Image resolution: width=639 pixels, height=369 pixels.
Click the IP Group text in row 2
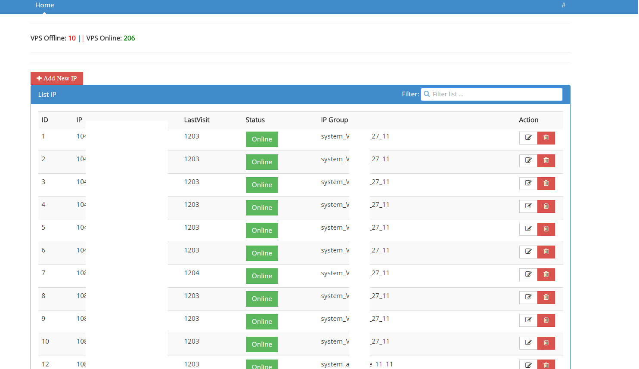pos(355,159)
